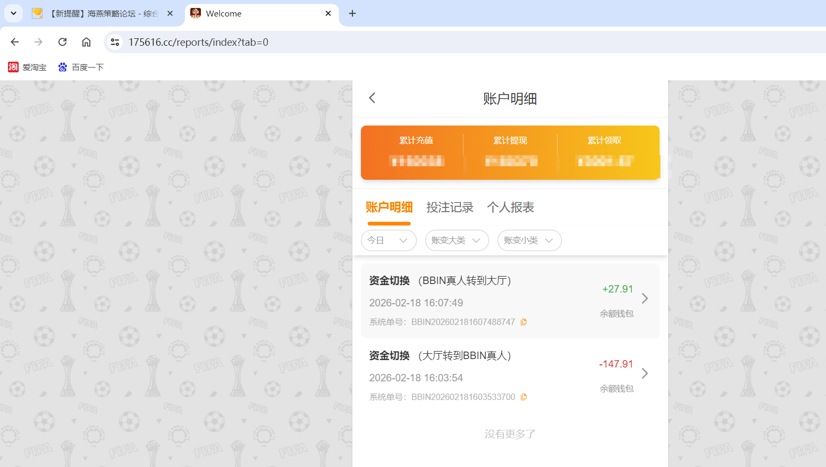Screen dimensions: 826x467
Task: Open the 今日 date filter dropdown
Action: pos(389,240)
